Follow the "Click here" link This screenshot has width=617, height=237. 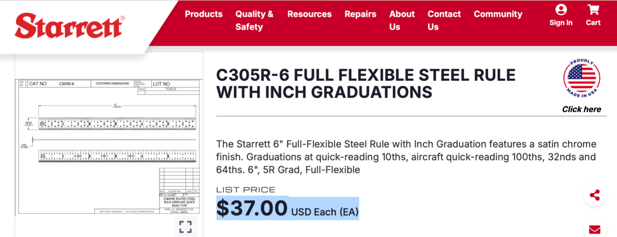pos(582,109)
